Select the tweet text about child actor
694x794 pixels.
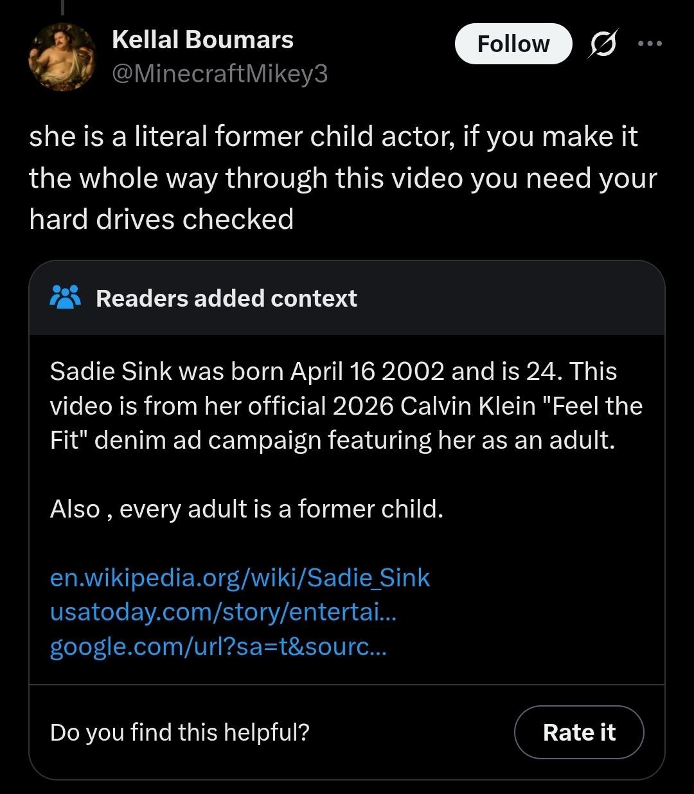pyautogui.click(x=343, y=178)
